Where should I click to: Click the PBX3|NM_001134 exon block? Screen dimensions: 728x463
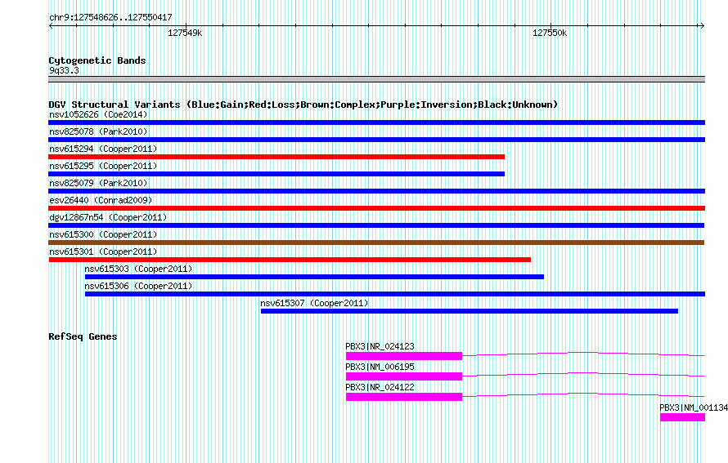coord(682,417)
